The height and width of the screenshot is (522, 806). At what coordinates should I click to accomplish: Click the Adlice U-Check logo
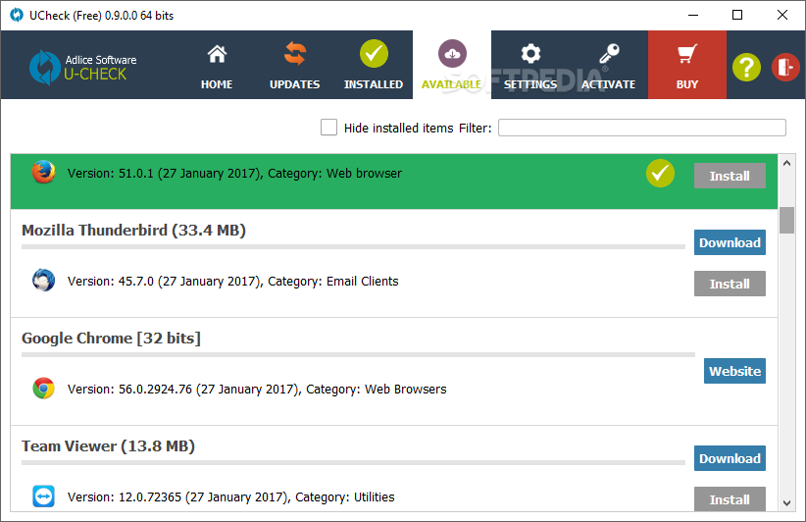point(82,68)
